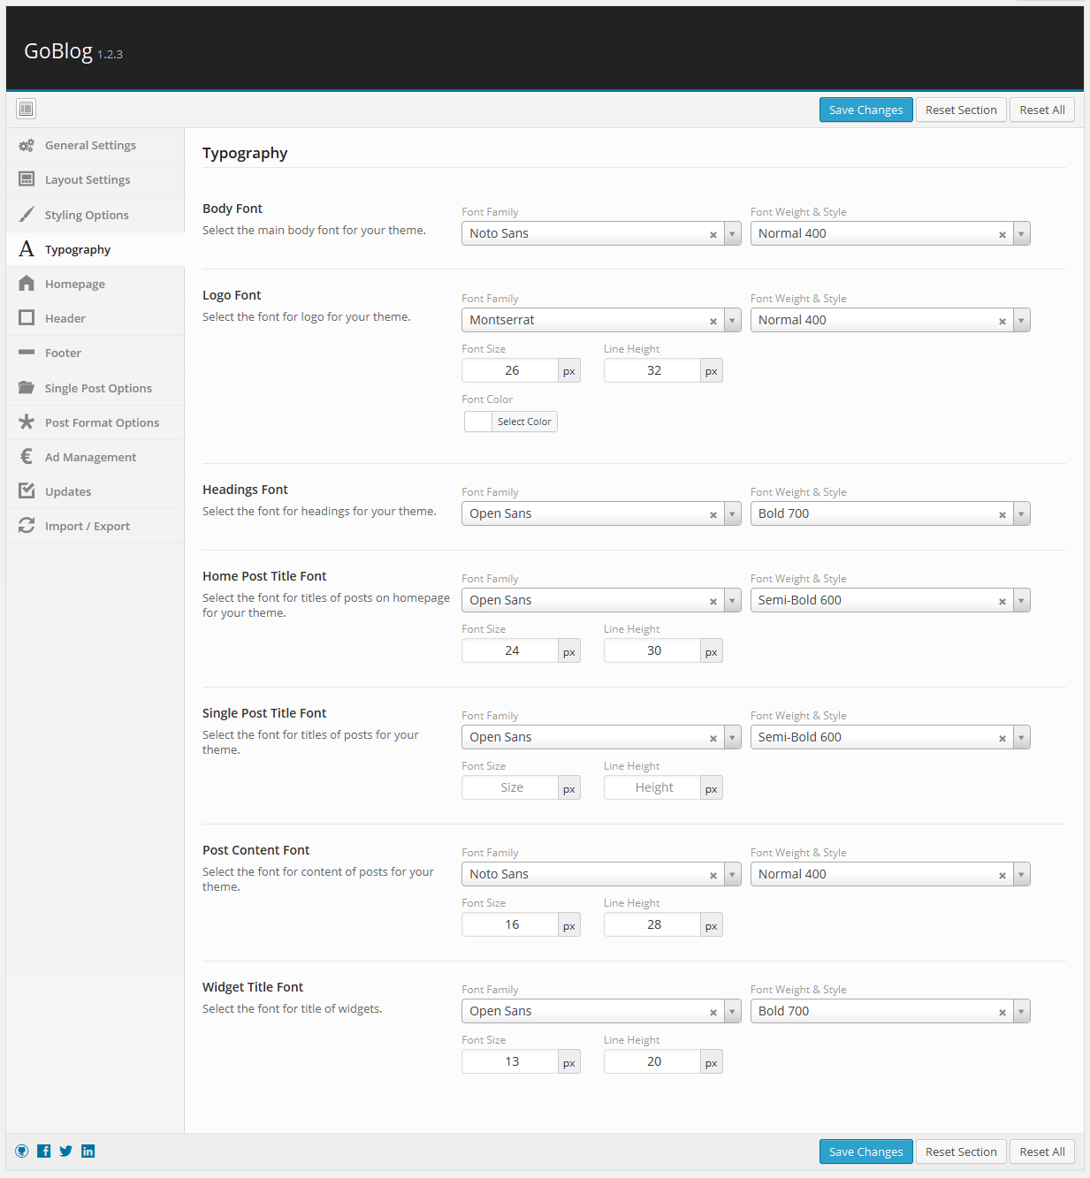This screenshot has width=1090, height=1178.
Task: Click the bottom Reset Section button
Action: pyautogui.click(x=961, y=1151)
